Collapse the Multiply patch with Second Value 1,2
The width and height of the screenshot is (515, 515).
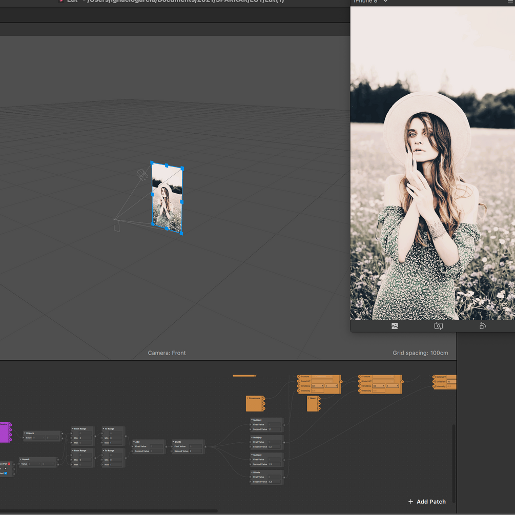(252, 438)
